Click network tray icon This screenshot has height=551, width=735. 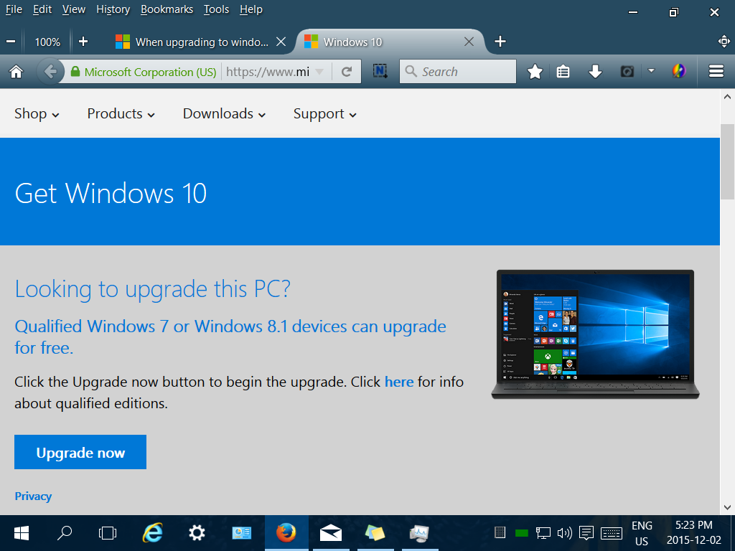coord(543,533)
